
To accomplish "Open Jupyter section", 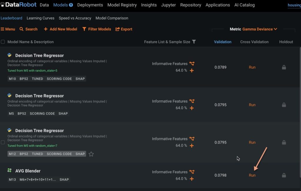I will click(168, 5).
